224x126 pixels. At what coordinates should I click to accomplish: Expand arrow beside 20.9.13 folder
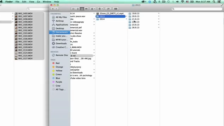[159, 16]
